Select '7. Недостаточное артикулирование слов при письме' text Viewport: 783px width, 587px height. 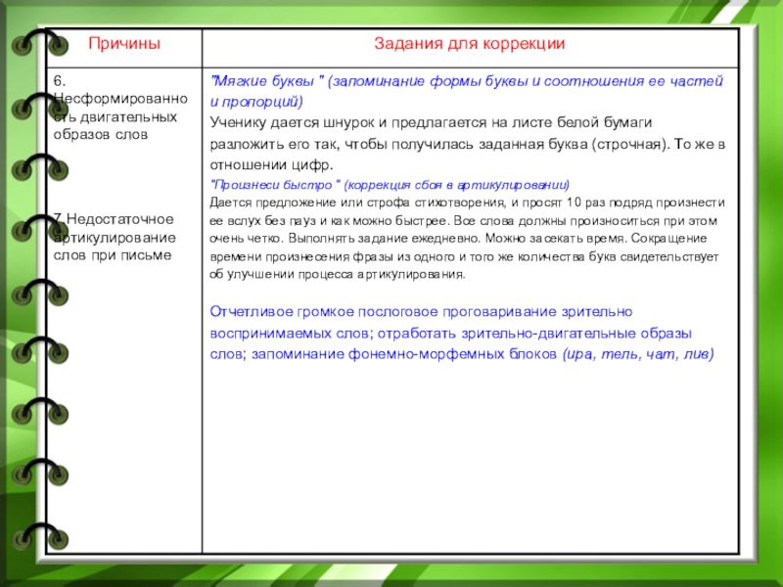[x=115, y=237]
